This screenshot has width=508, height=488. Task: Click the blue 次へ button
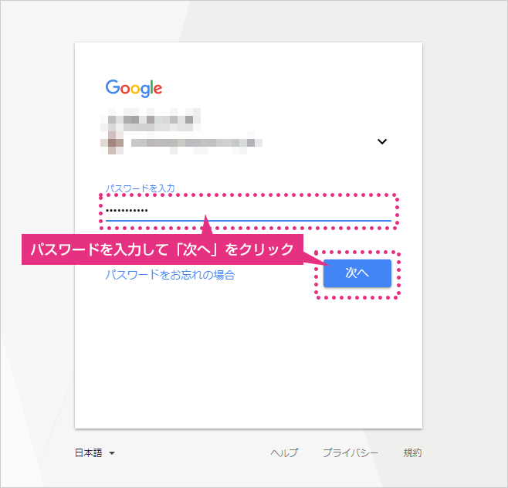[x=357, y=273]
